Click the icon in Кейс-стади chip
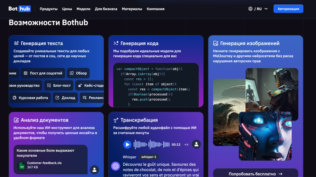 (x=80, y=86)
